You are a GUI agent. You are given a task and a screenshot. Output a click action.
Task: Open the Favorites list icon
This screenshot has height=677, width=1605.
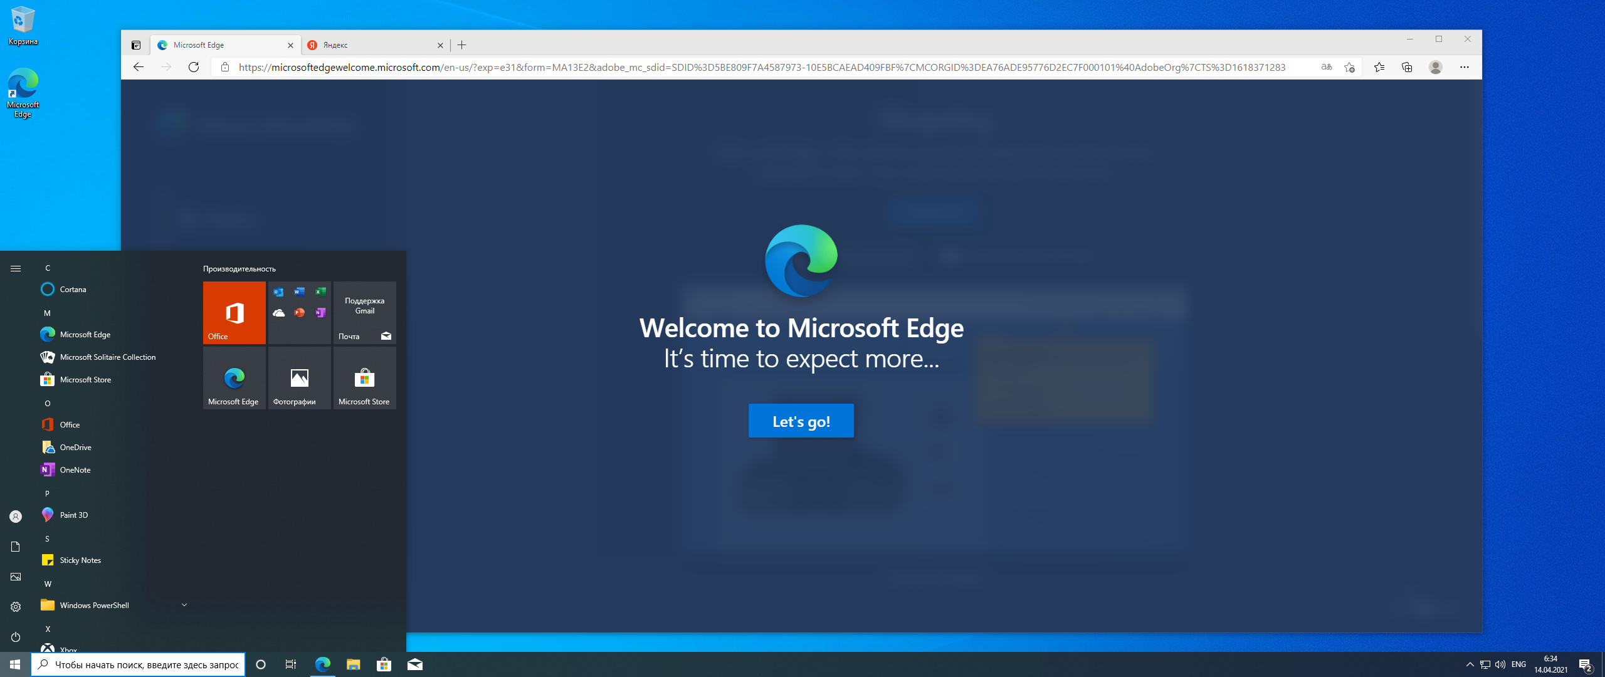click(x=1379, y=67)
